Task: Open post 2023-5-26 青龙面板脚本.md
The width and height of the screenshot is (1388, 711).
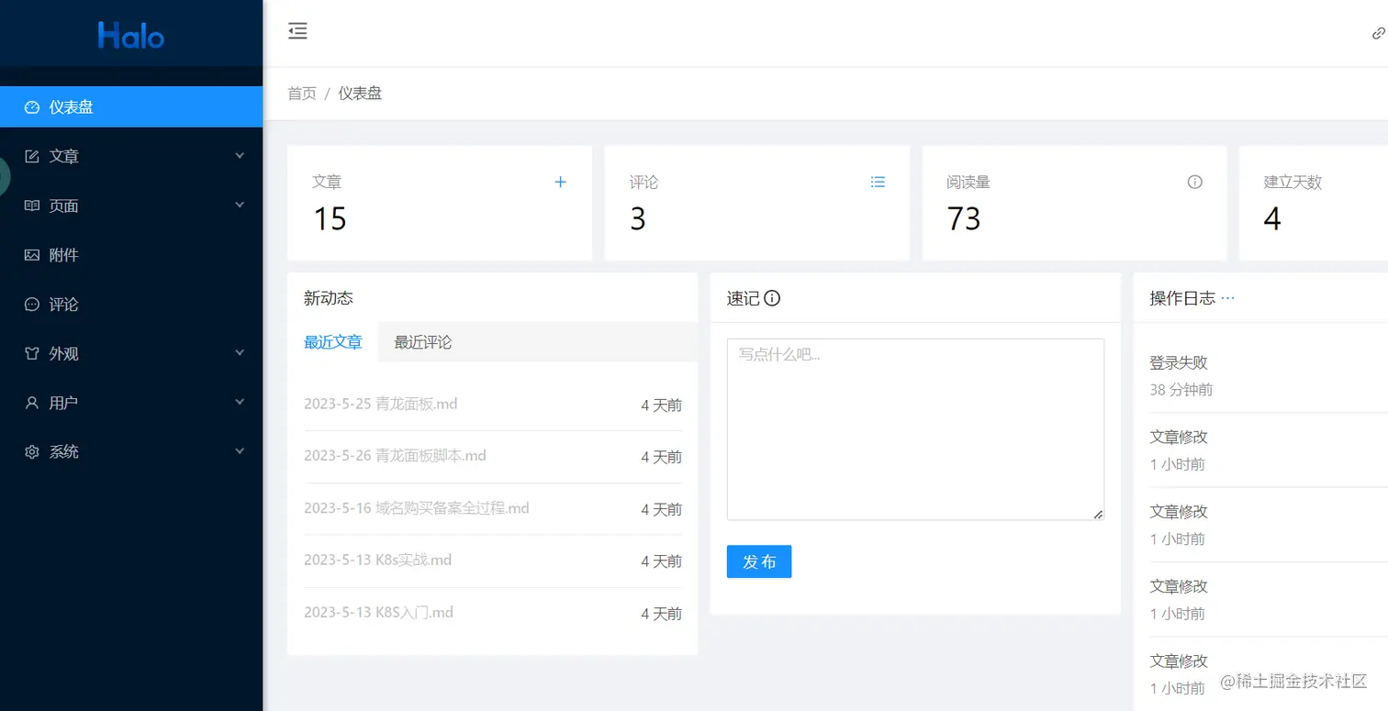Action: click(395, 456)
